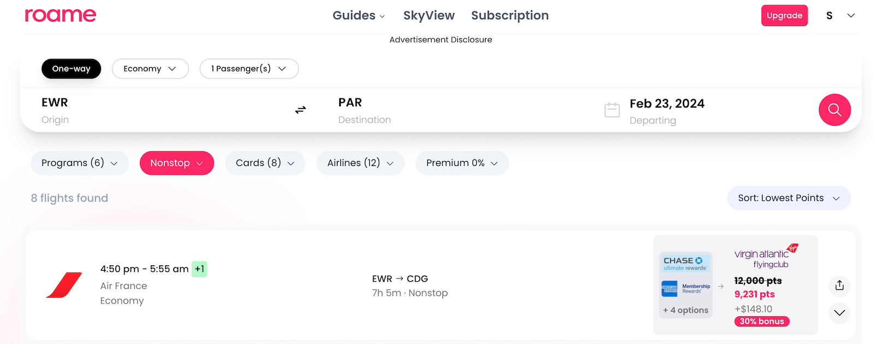
Task: Click the Amex Membership Rewards icon
Action: point(686,288)
